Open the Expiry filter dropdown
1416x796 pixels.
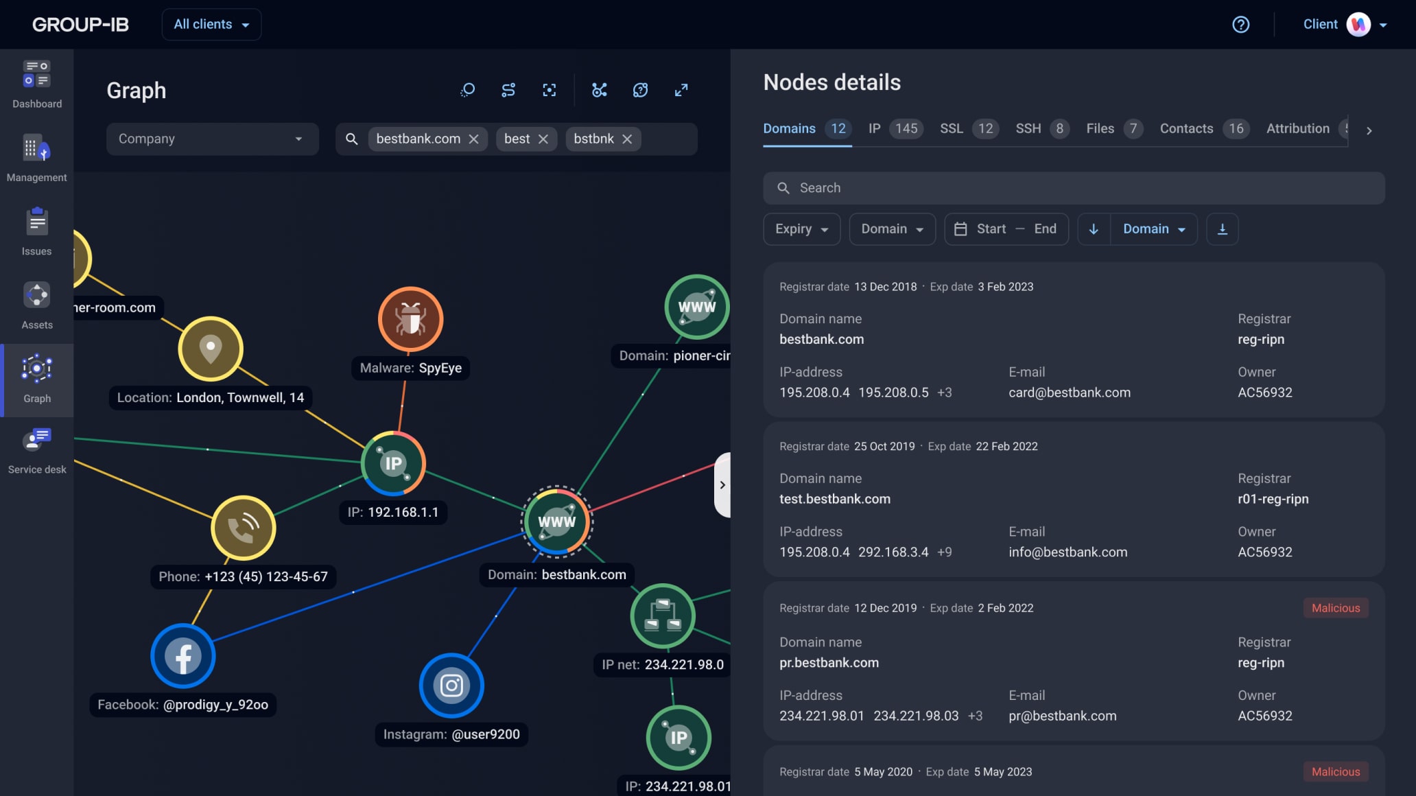801,229
